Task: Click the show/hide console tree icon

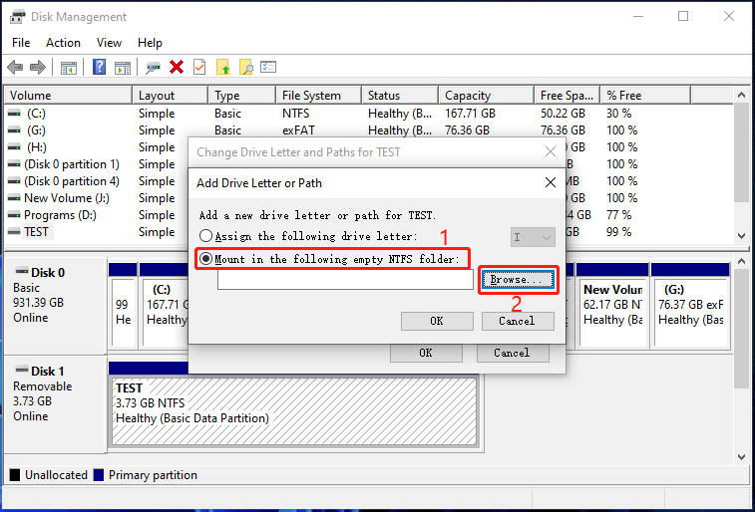Action: [69, 67]
